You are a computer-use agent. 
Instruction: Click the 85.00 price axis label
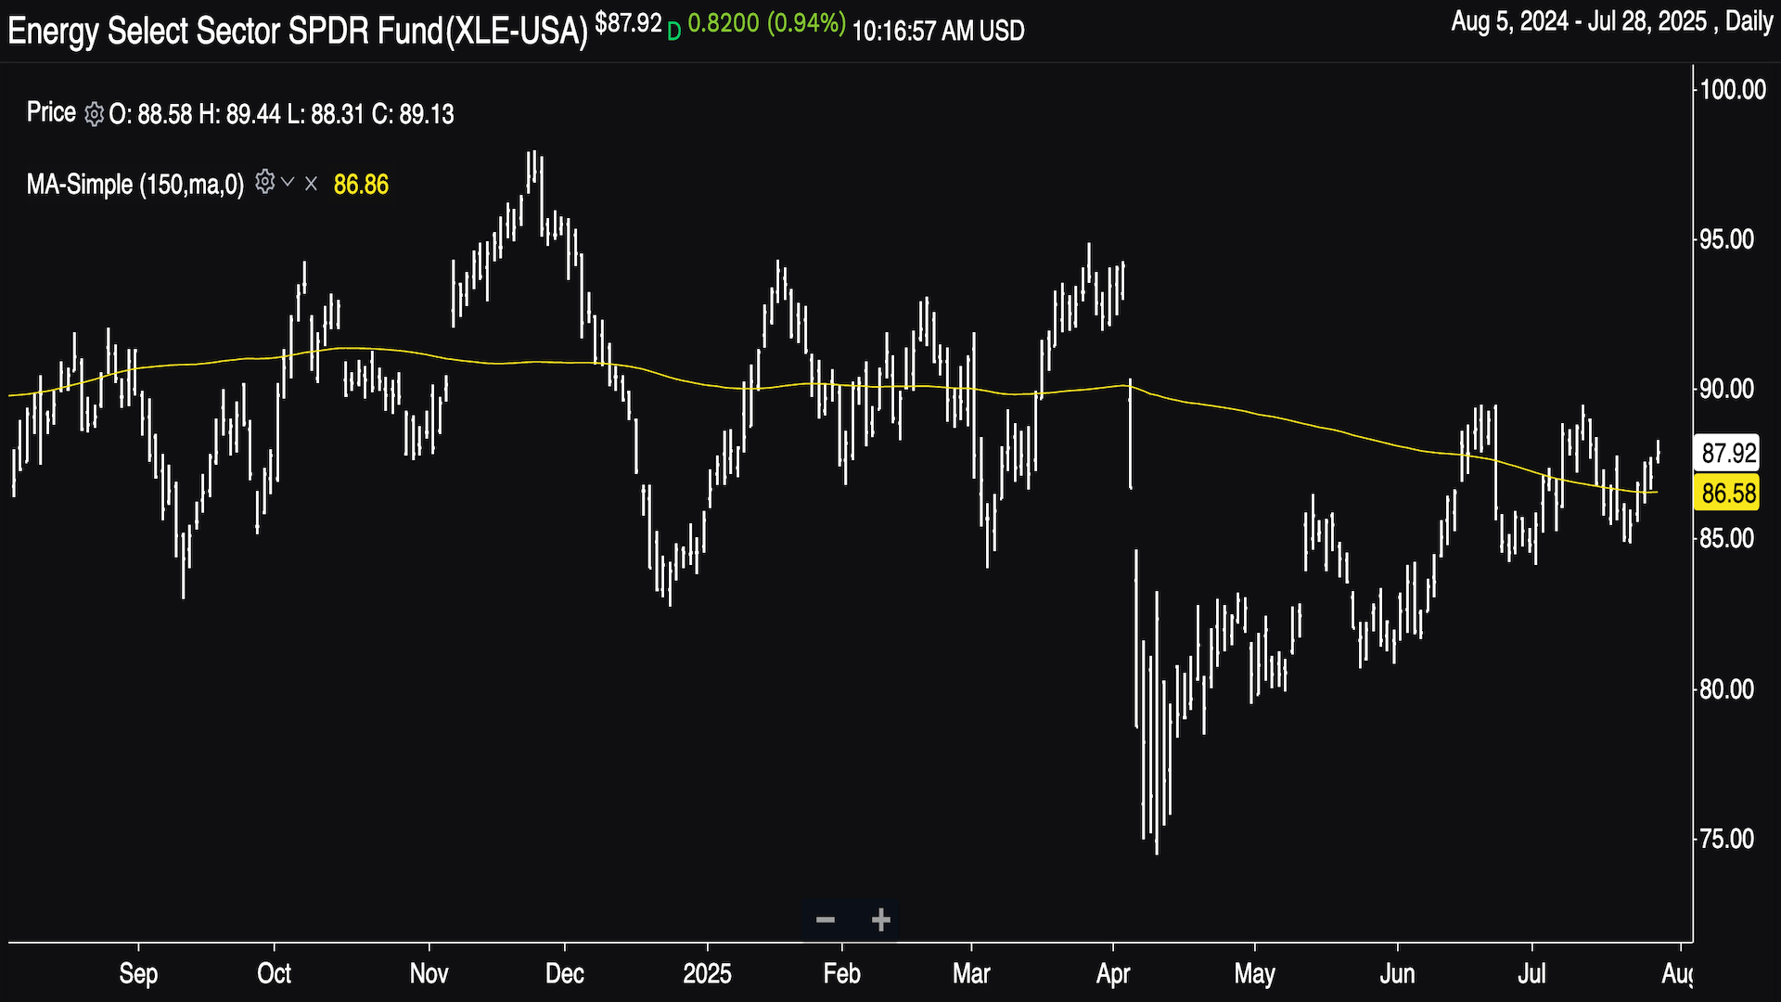point(1727,538)
